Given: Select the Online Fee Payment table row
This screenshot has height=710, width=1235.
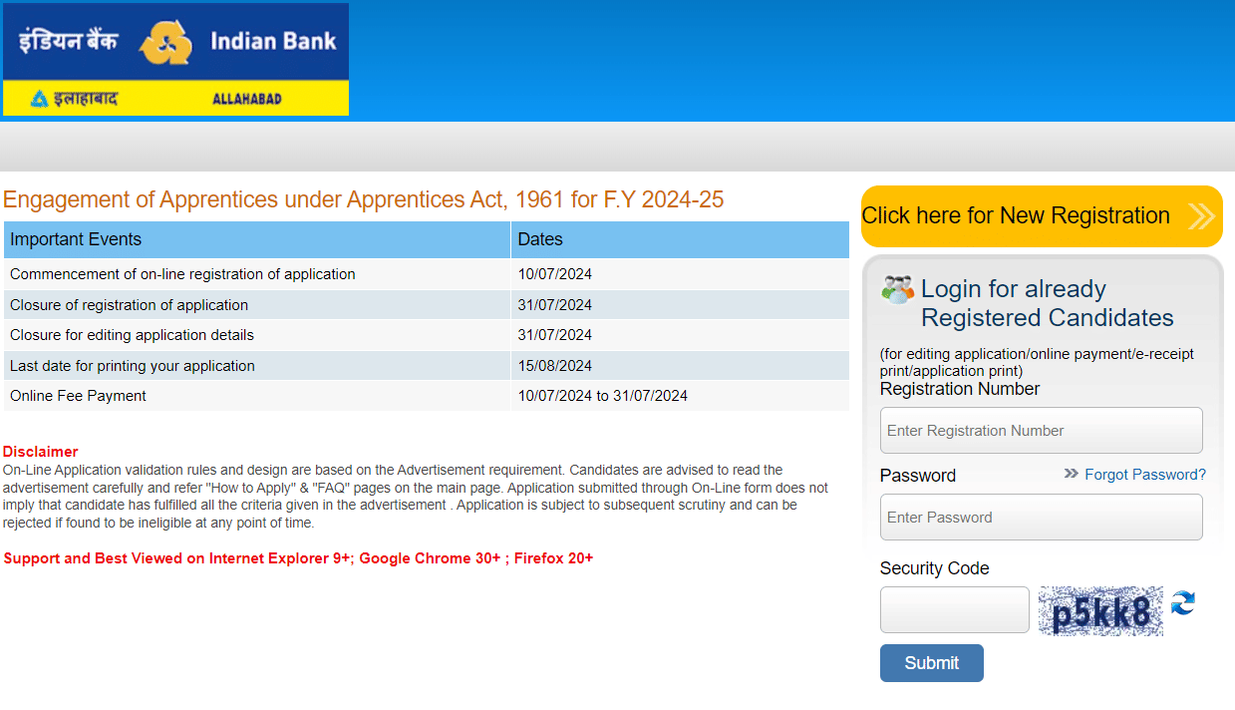Looking at the screenshot, I should tap(299, 395).
